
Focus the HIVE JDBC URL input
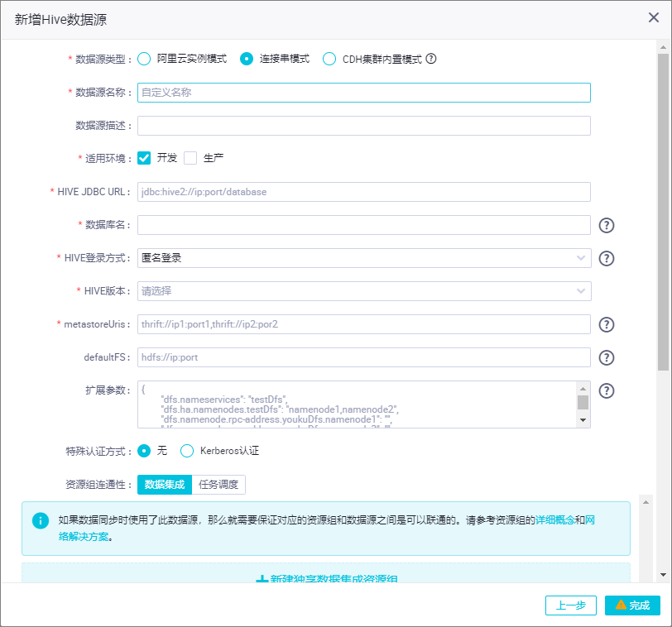tap(364, 192)
